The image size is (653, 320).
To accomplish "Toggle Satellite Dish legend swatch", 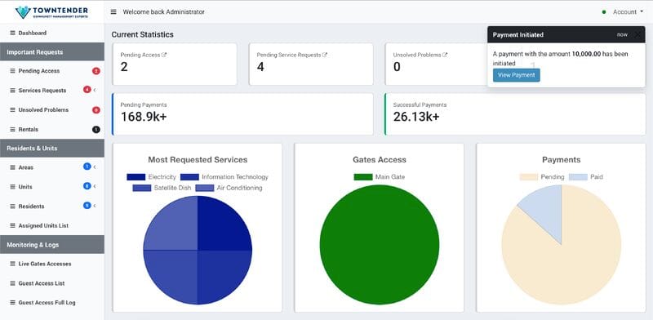I will [141, 188].
